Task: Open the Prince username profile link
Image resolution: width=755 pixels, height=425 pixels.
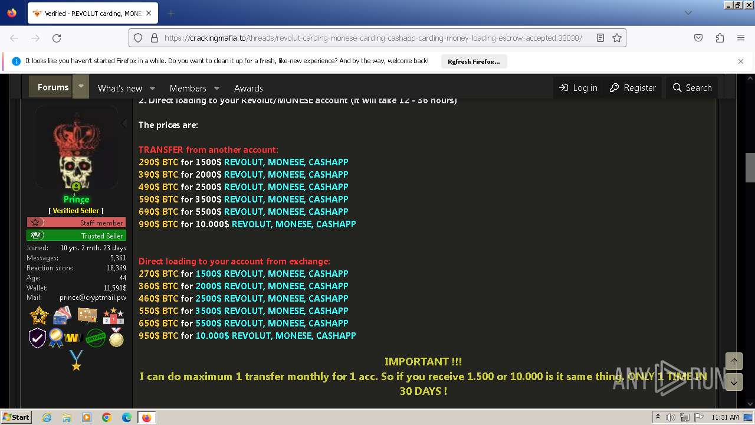Action: click(x=76, y=200)
